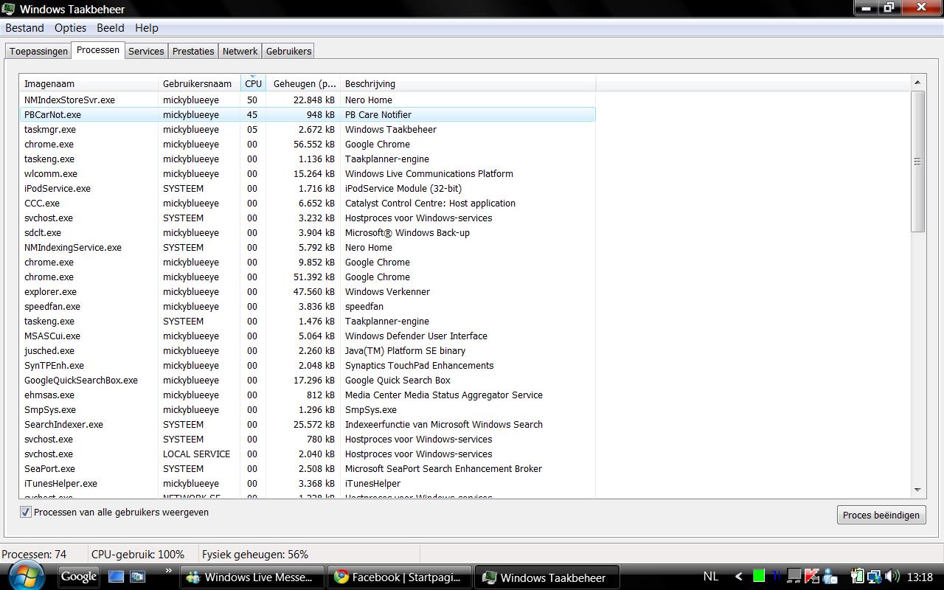Open the Beeld menu

(x=111, y=28)
